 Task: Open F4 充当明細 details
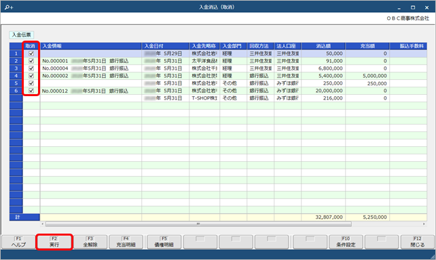[x=126, y=242]
